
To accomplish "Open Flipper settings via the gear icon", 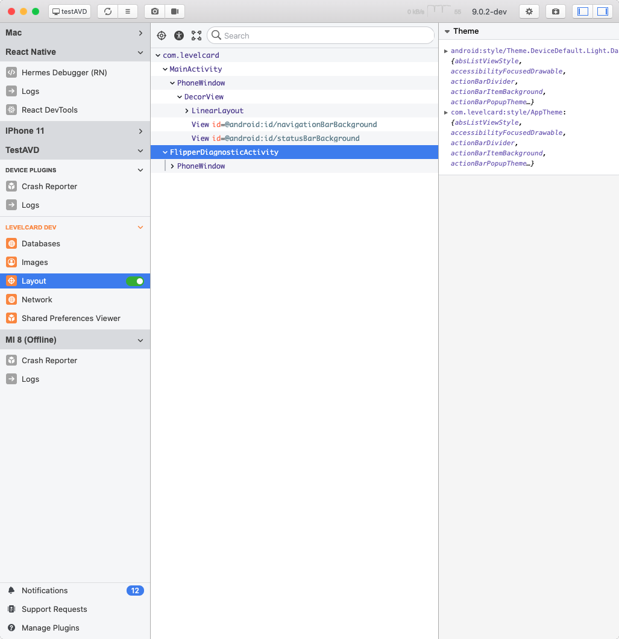I will tap(529, 11).
